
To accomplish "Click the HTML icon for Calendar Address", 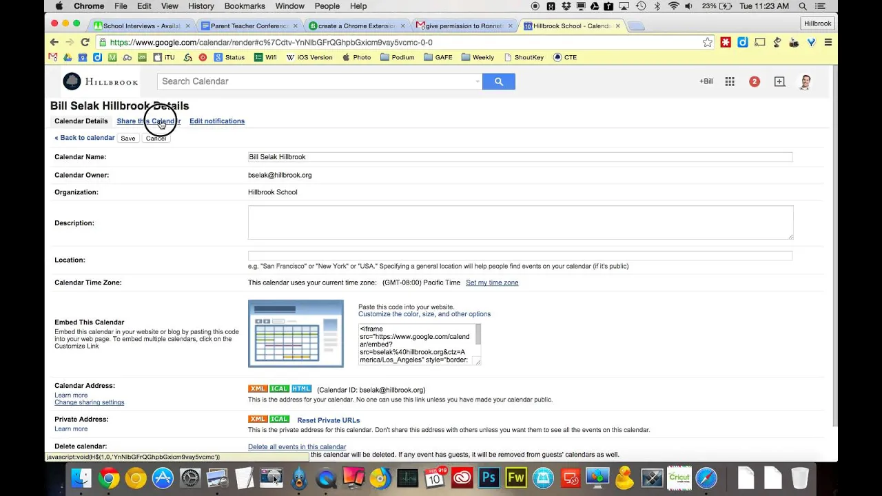I will 301,389.
